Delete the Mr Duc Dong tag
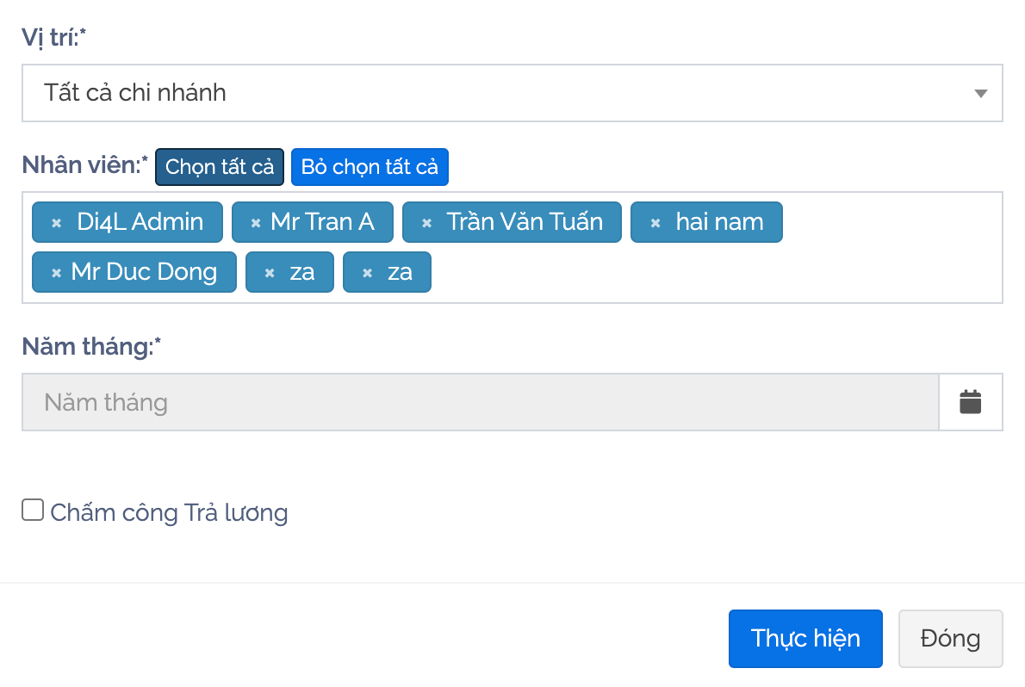The width and height of the screenshot is (1025, 687). pyautogui.click(x=56, y=273)
